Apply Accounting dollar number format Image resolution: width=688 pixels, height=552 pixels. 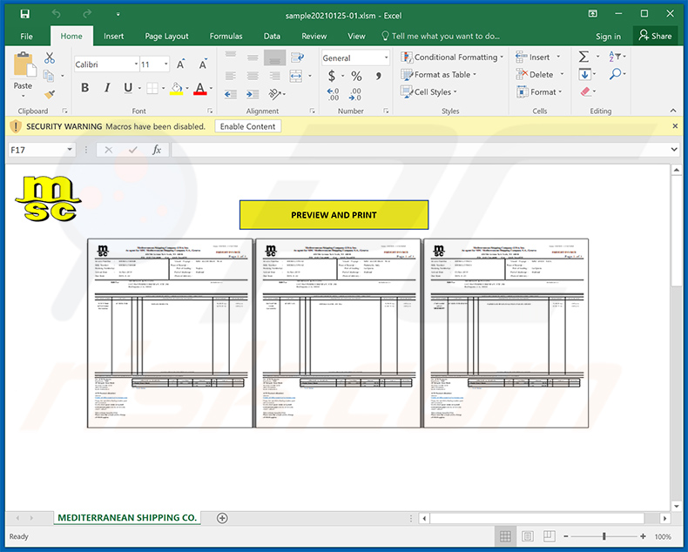coord(332,76)
